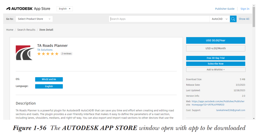Click in the Search Apps field
Screen dimensions: 258x133
159,19
